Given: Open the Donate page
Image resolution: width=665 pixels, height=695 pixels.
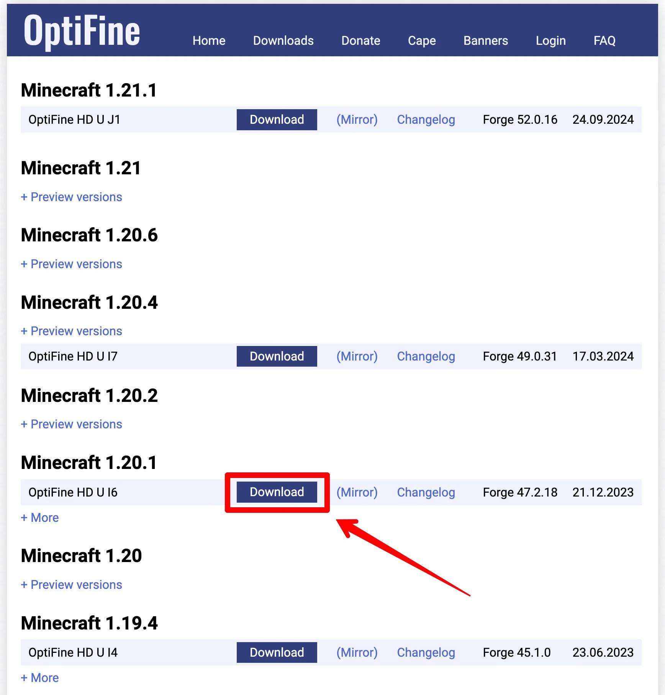Looking at the screenshot, I should pos(360,41).
